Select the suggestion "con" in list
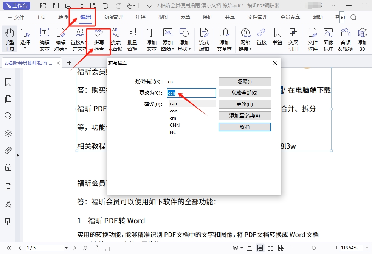 (174, 111)
